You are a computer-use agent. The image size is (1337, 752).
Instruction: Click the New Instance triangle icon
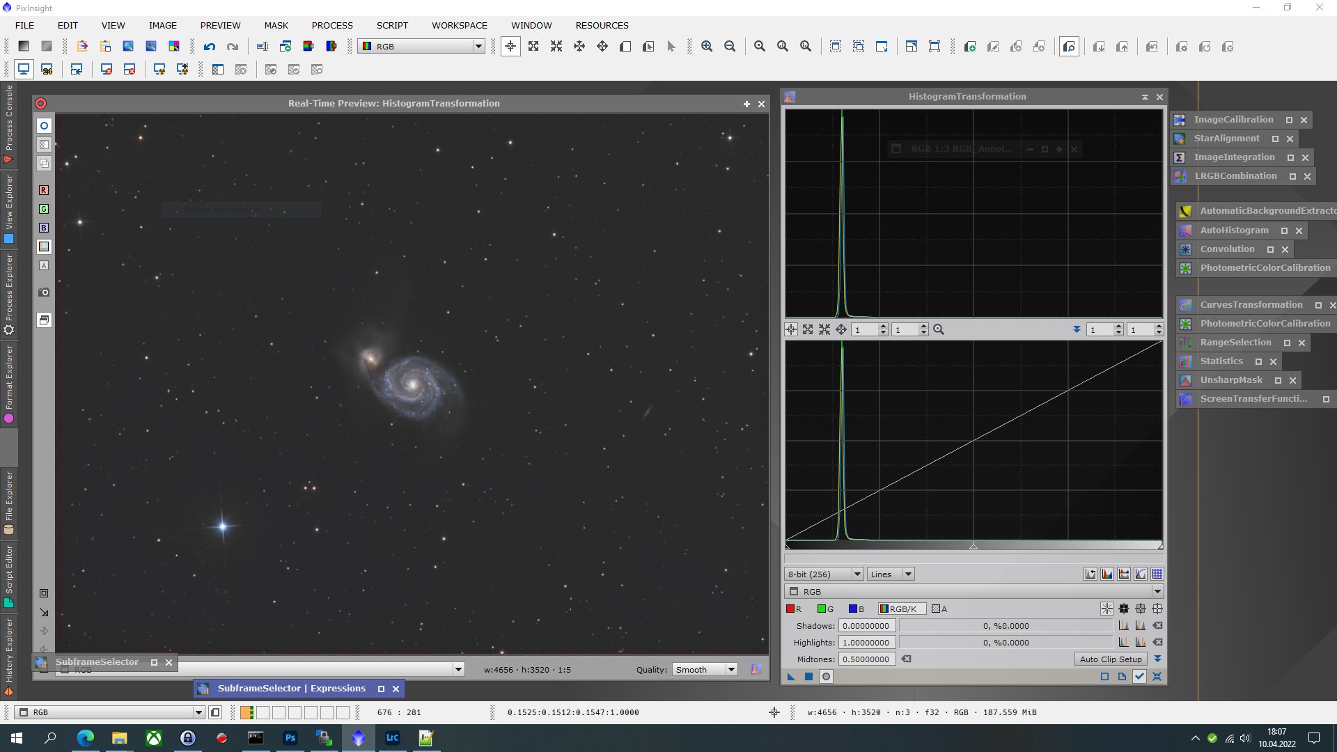[x=791, y=676]
